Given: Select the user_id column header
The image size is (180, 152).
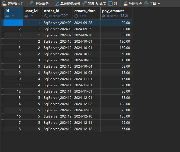Looking at the screenshot, I should (x=32, y=13).
